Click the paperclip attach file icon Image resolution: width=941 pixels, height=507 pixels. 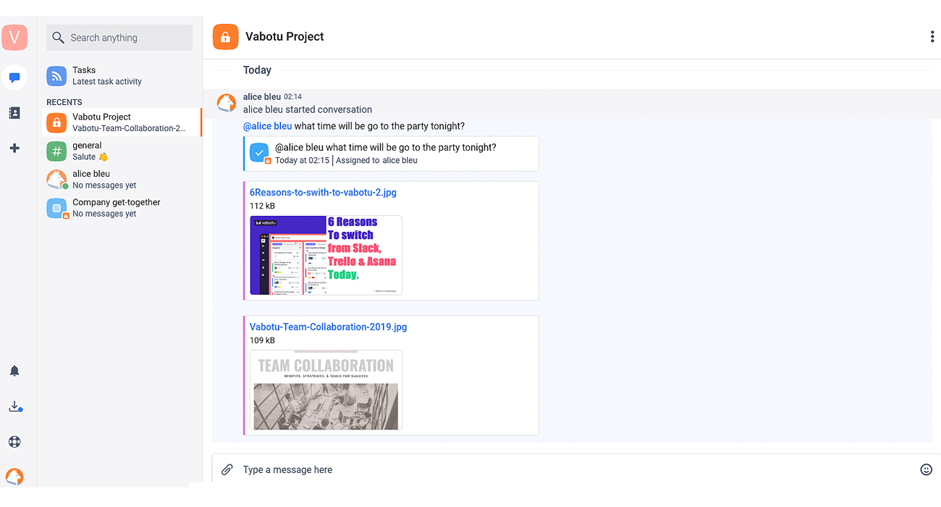[227, 469]
